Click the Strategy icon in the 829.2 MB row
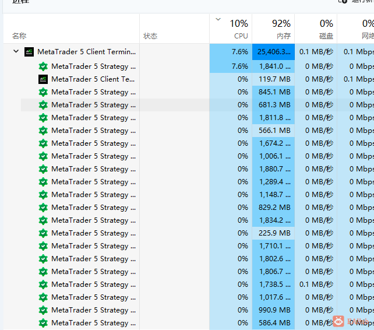This screenshot has width=374, height=330. coord(43,208)
